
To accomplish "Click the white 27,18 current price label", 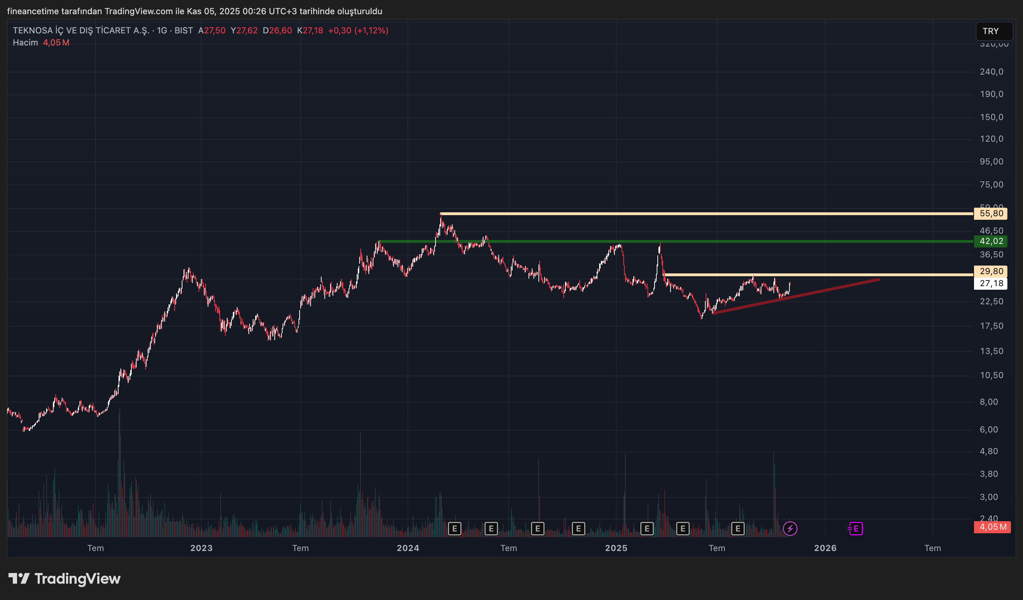I will click(x=991, y=283).
